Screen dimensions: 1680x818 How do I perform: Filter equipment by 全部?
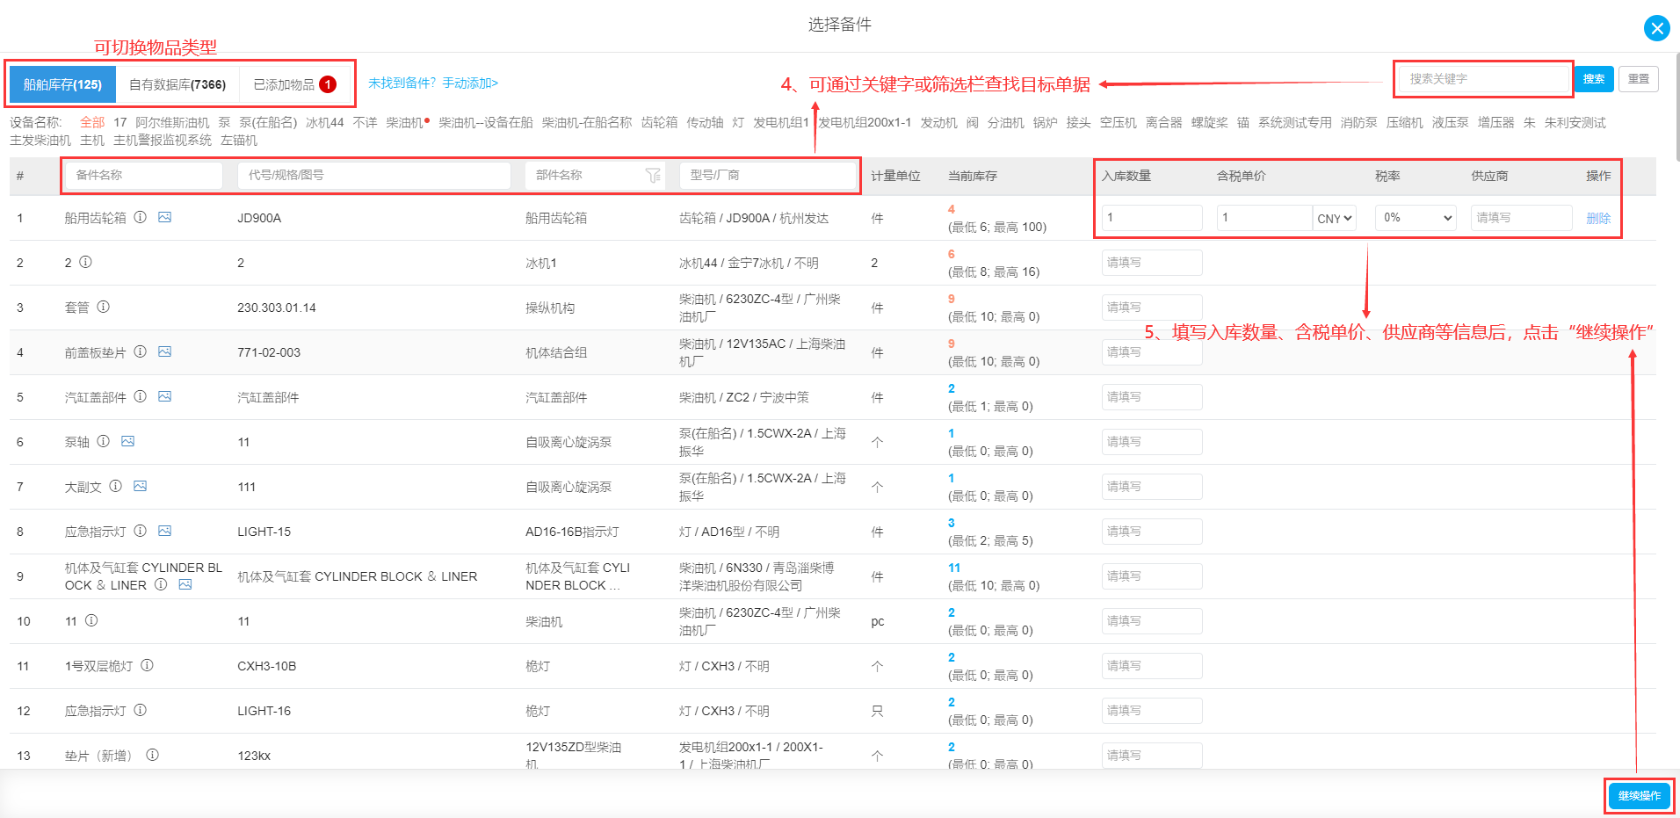point(92,122)
